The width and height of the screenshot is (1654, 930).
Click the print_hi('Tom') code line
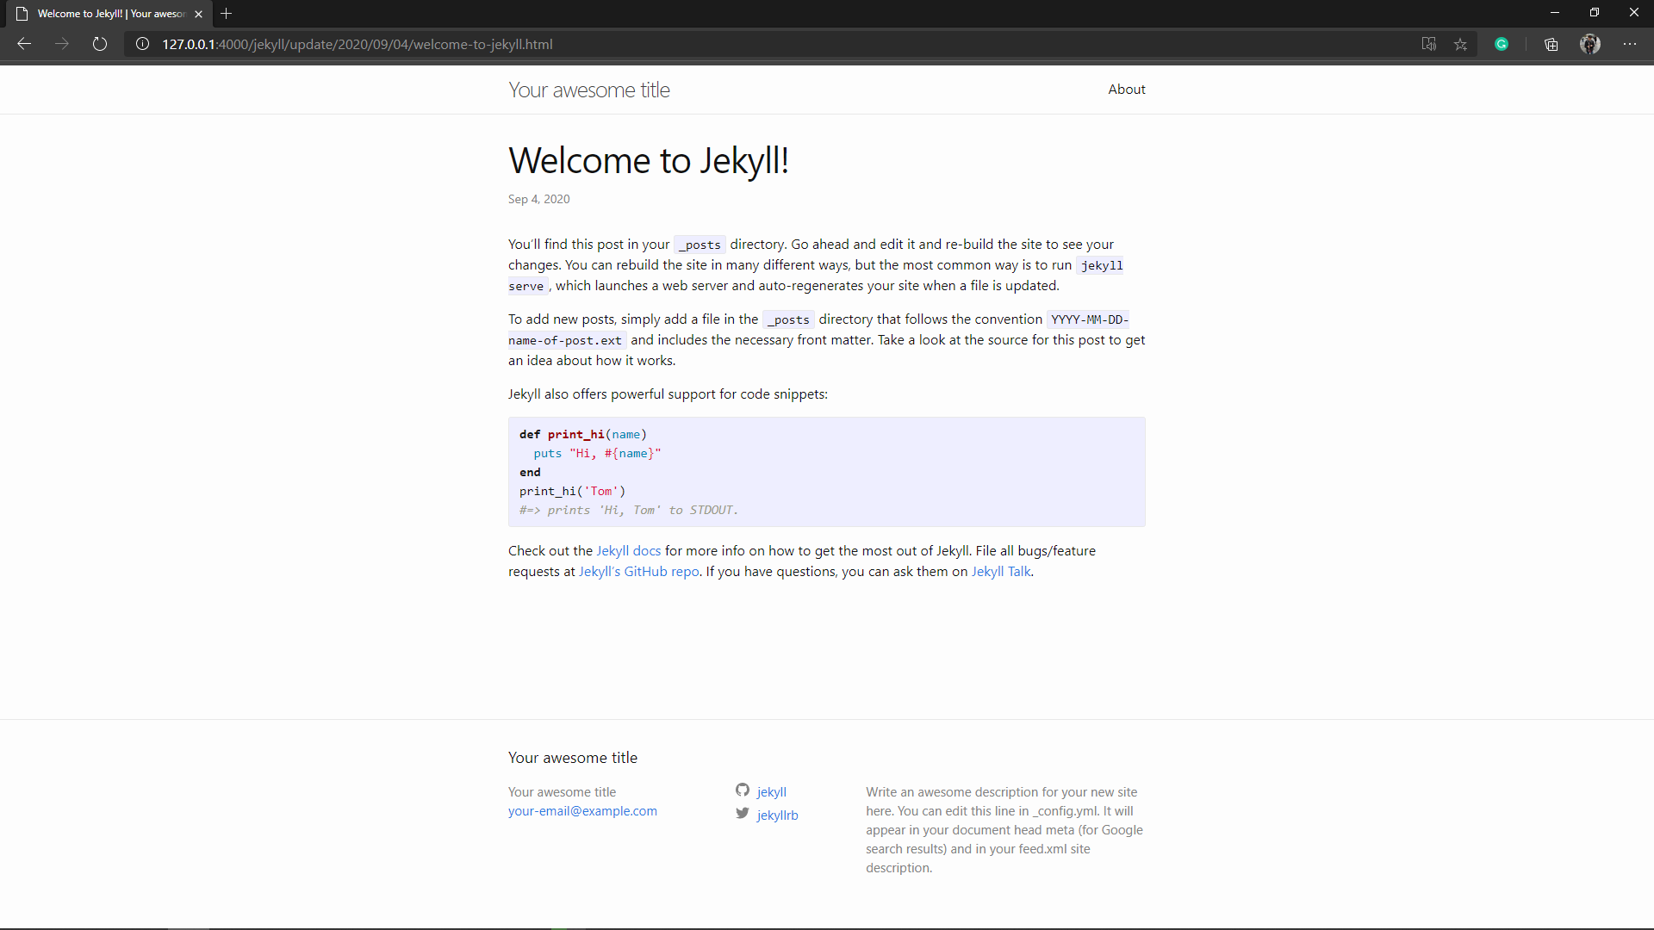coord(573,492)
